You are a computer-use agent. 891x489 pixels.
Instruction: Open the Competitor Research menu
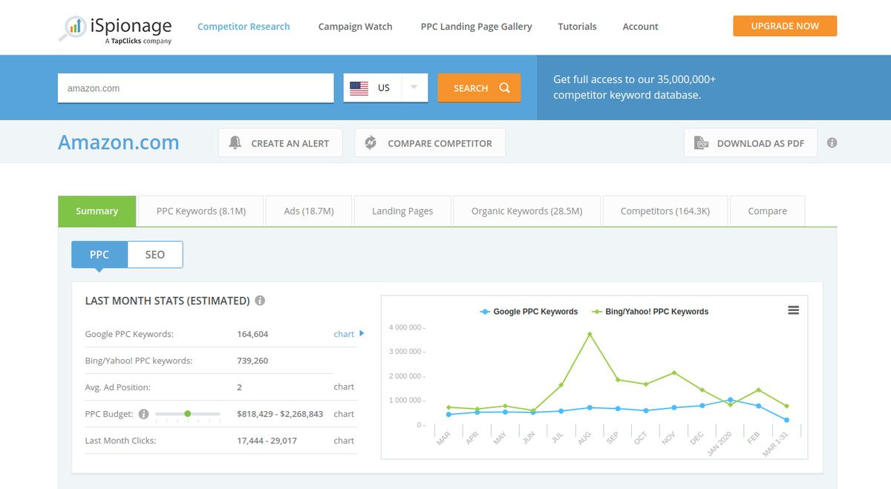pyautogui.click(x=244, y=27)
